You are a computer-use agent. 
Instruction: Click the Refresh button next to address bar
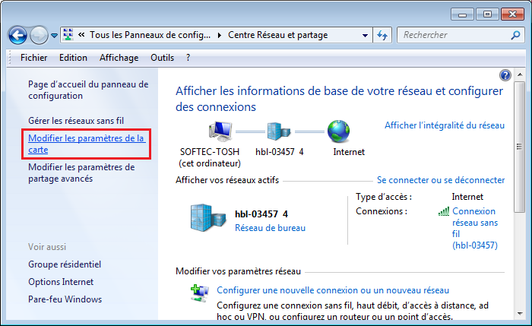(x=382, y=35)
